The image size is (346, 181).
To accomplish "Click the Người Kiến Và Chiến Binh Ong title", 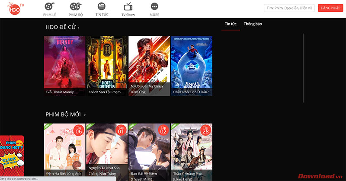I will (x=147, y=89).
